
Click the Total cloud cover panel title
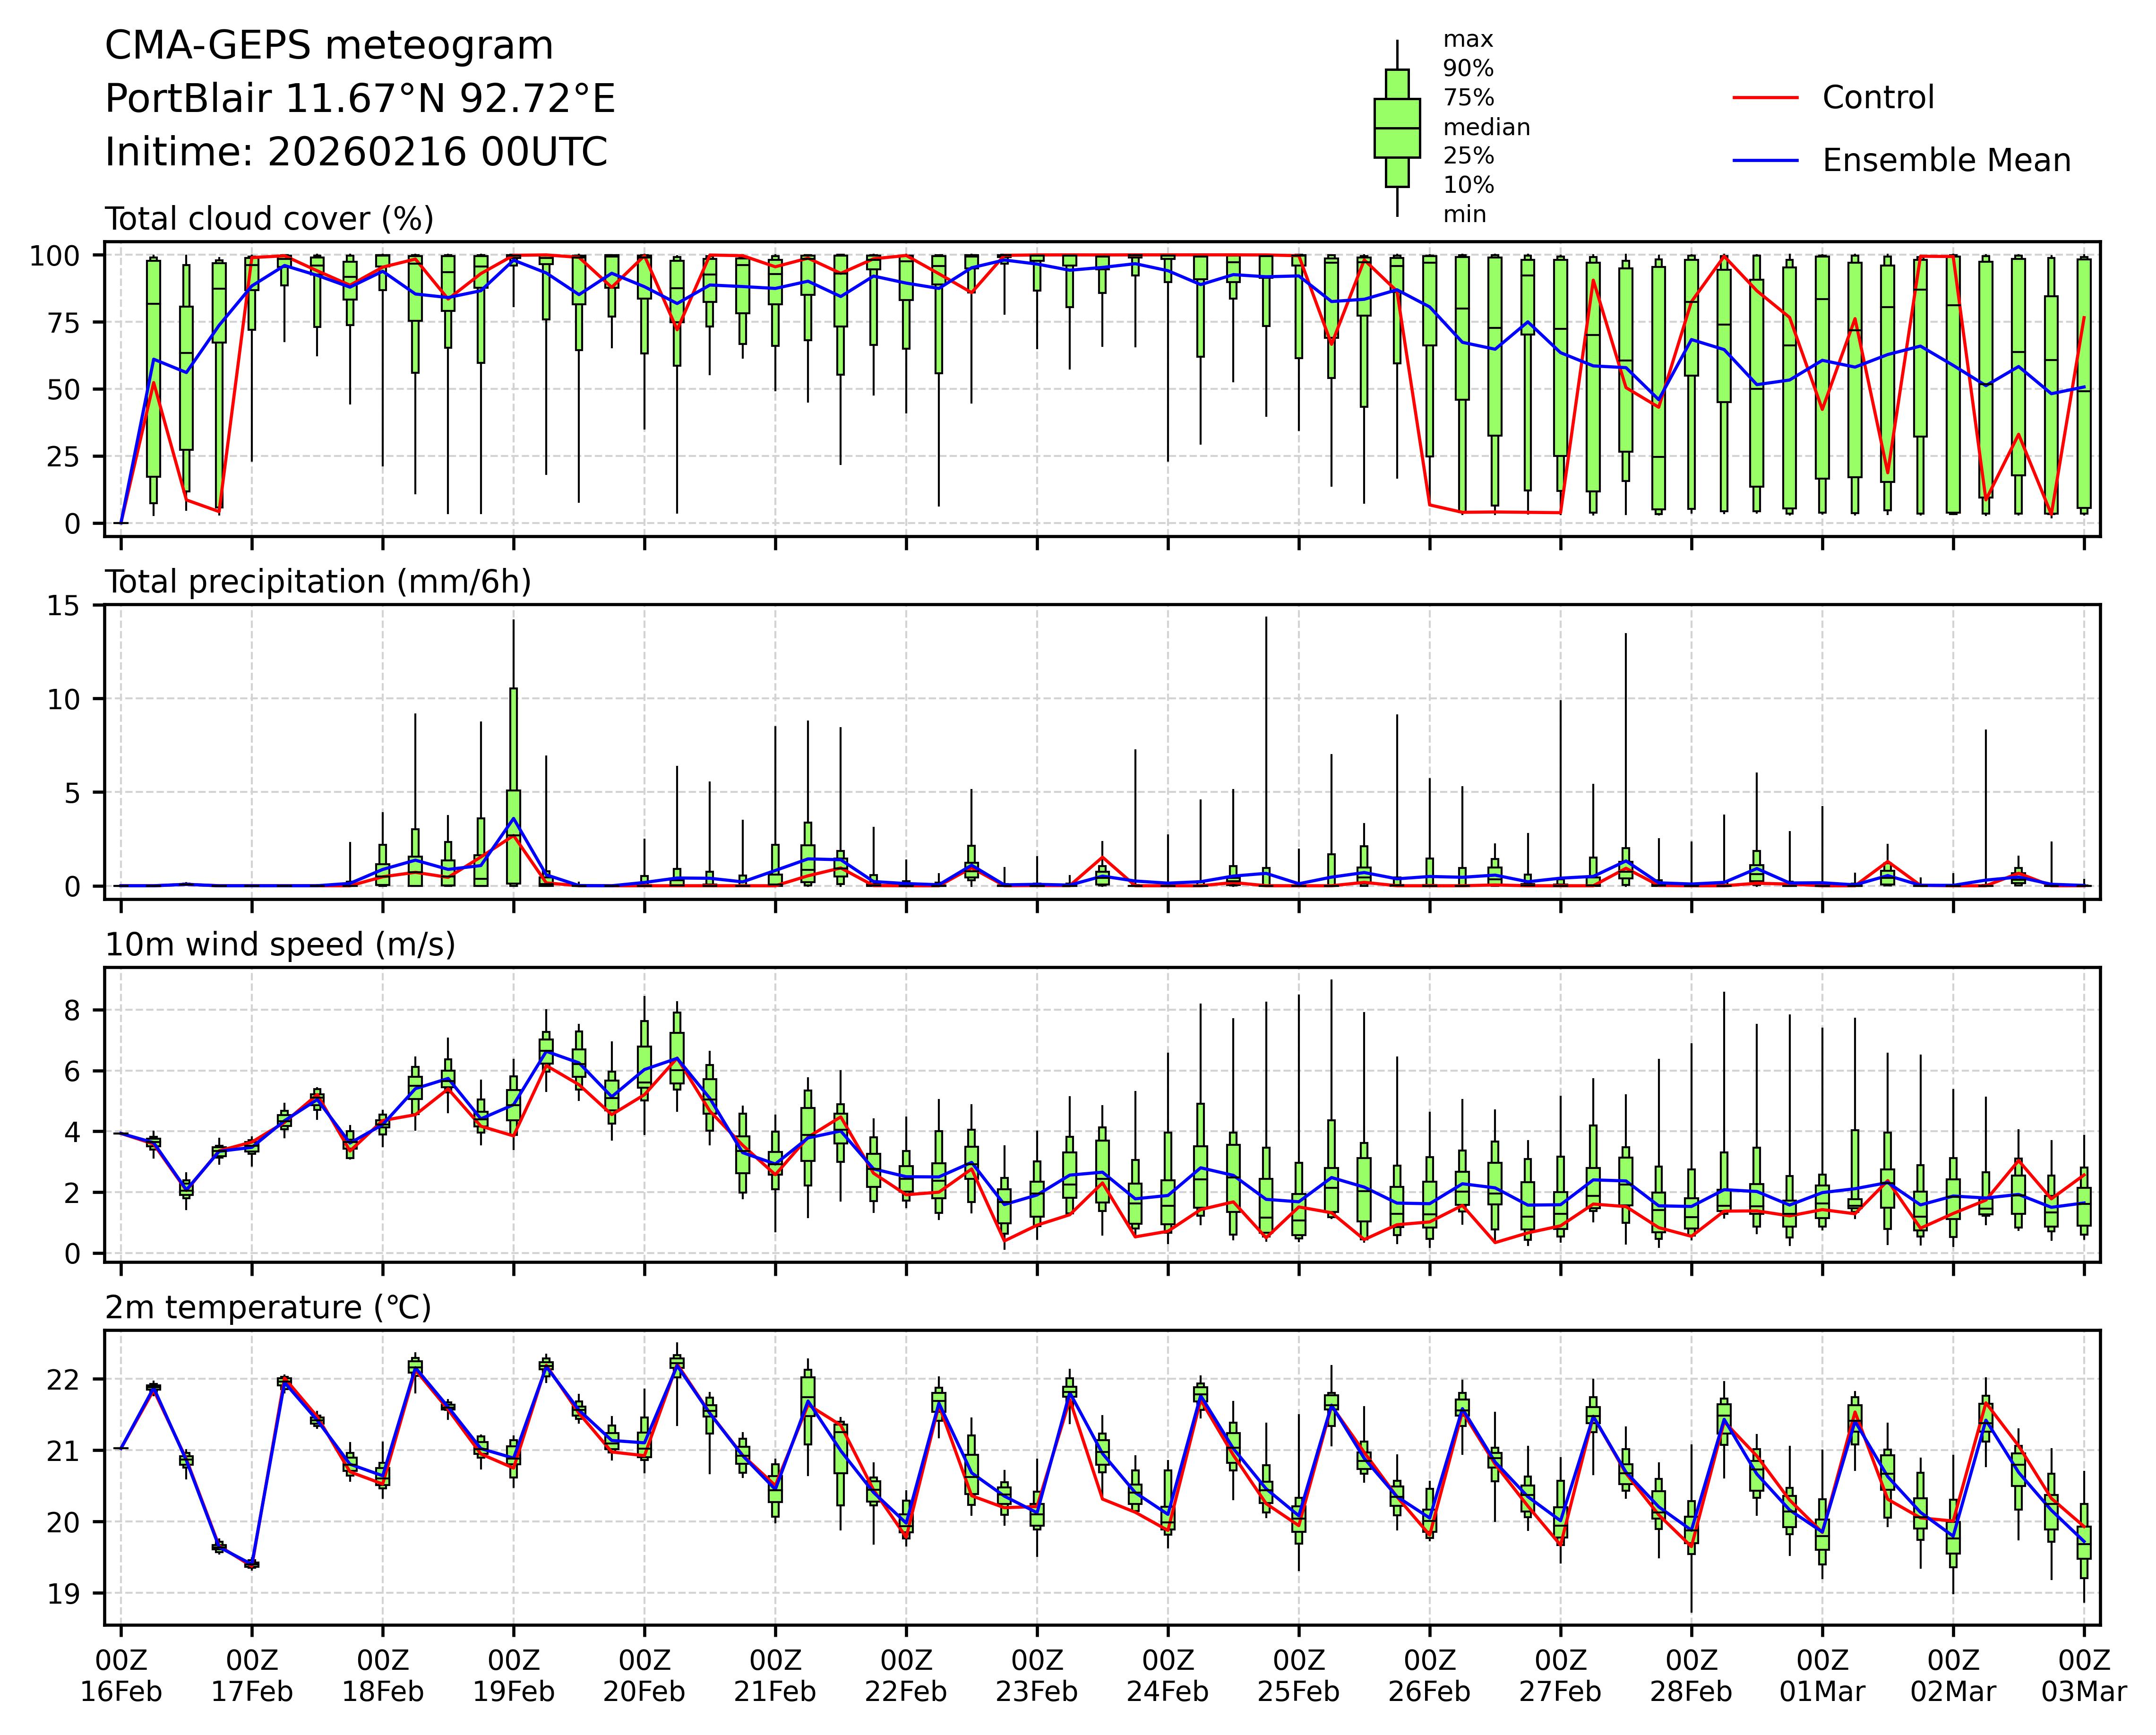click(x=269, y=219)
